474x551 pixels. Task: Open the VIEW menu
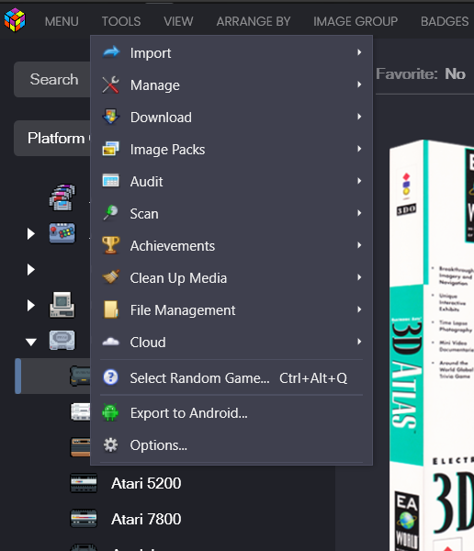(178, 21)
